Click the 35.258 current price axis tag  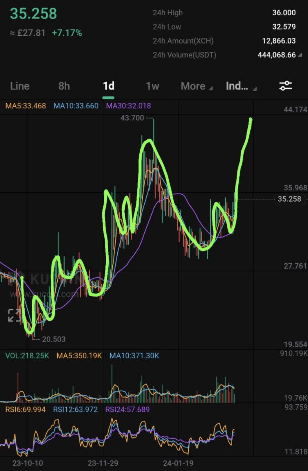tap(289, 199)
